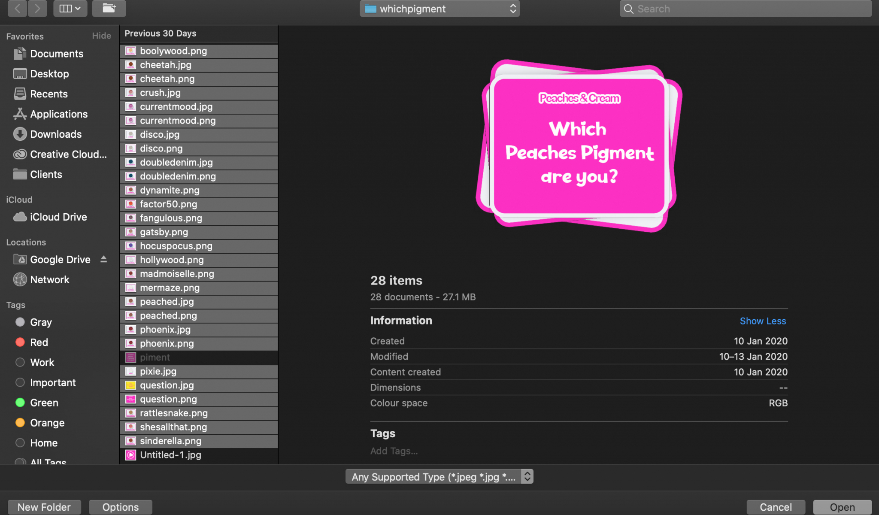879x515 pixels.
Task: Select file mermaze.png
Action: pyautogui.click(x=199, y=288)
